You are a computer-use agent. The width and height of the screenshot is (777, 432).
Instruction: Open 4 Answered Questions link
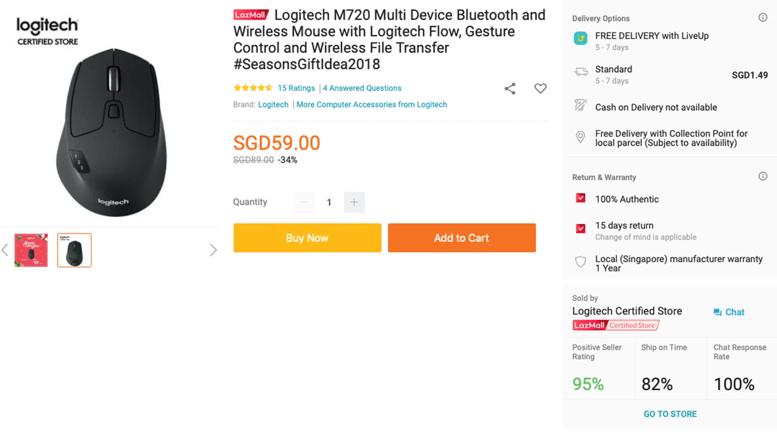pos(362,88)
